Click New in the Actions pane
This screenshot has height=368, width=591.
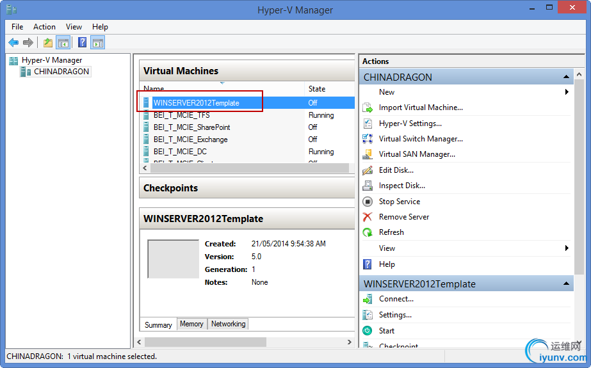tap(387, 92)
